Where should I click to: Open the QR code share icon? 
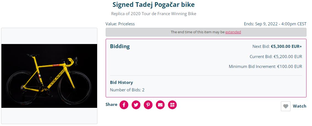172,105
